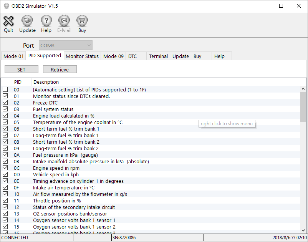Screen dimensions: 308x242
Task: Toggle checkbox for PID 05 coolant temperature
Action: point(5,122)
